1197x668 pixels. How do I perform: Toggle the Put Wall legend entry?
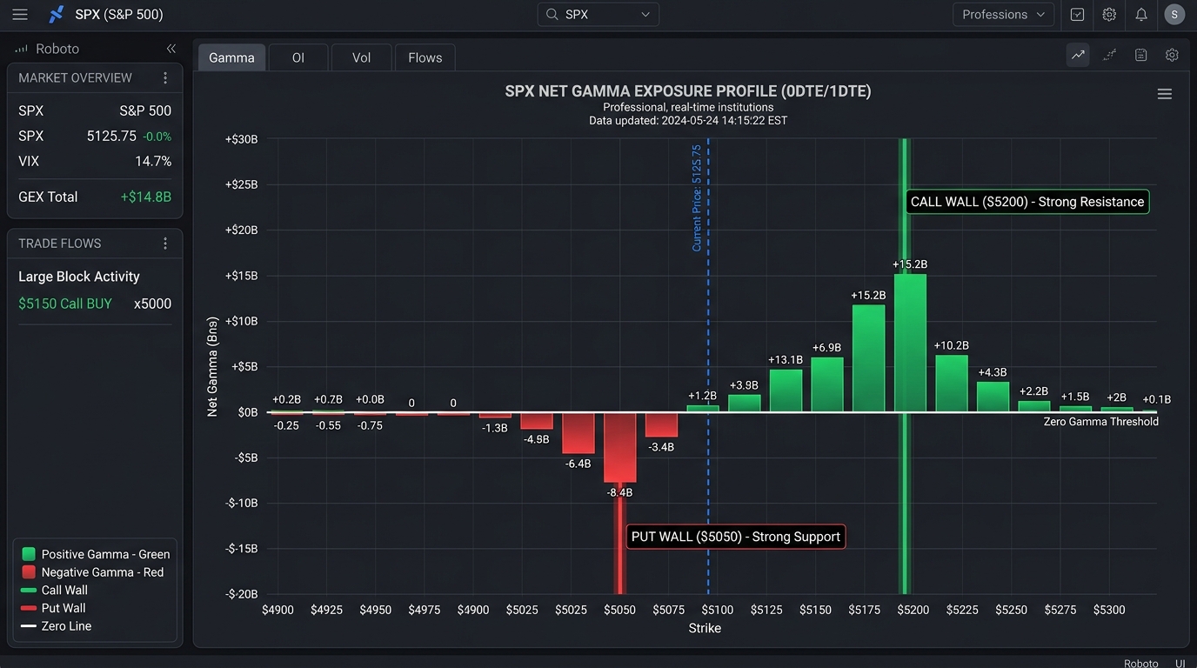[54, 608]
